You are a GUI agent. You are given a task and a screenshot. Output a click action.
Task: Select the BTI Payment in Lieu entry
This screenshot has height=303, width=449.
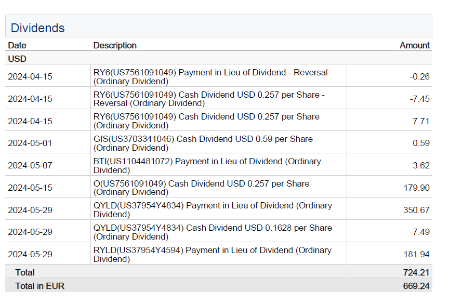[x=207, y=165]
